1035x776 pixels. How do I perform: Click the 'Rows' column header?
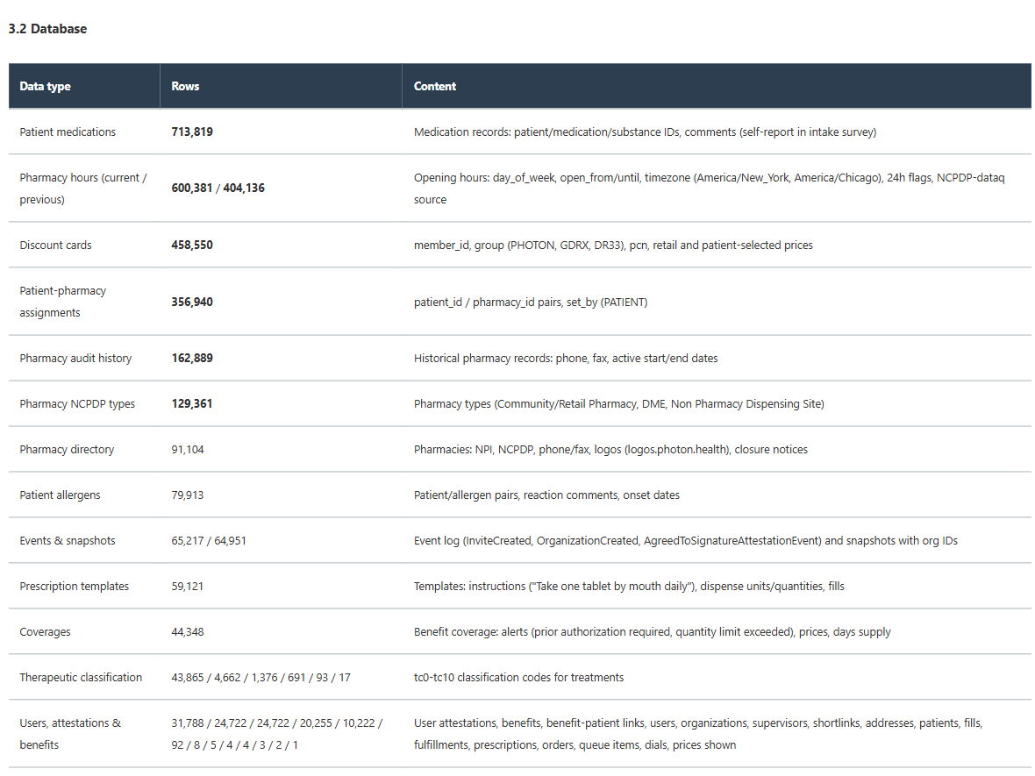tap(185, 87)
